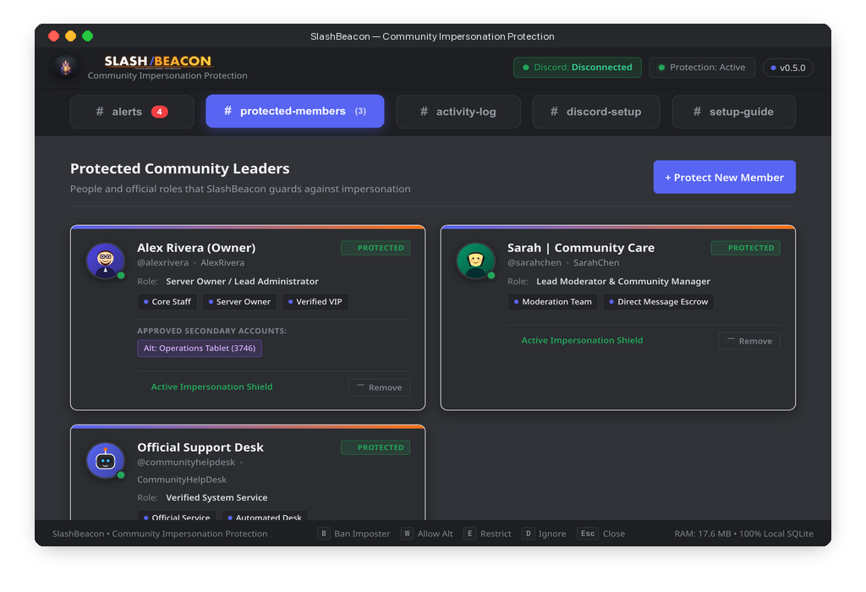Open Alex Rivera's avatar

(x=106, y=260)
